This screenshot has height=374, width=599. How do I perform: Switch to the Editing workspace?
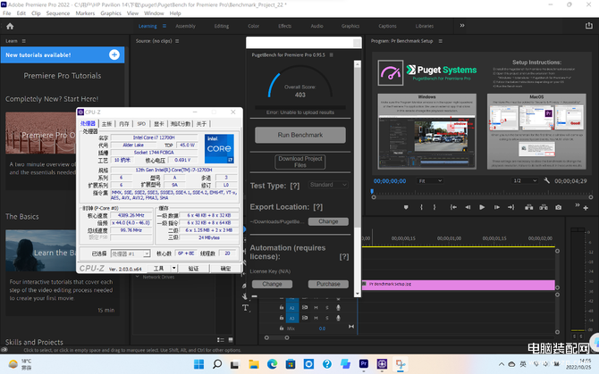[221, 26]
